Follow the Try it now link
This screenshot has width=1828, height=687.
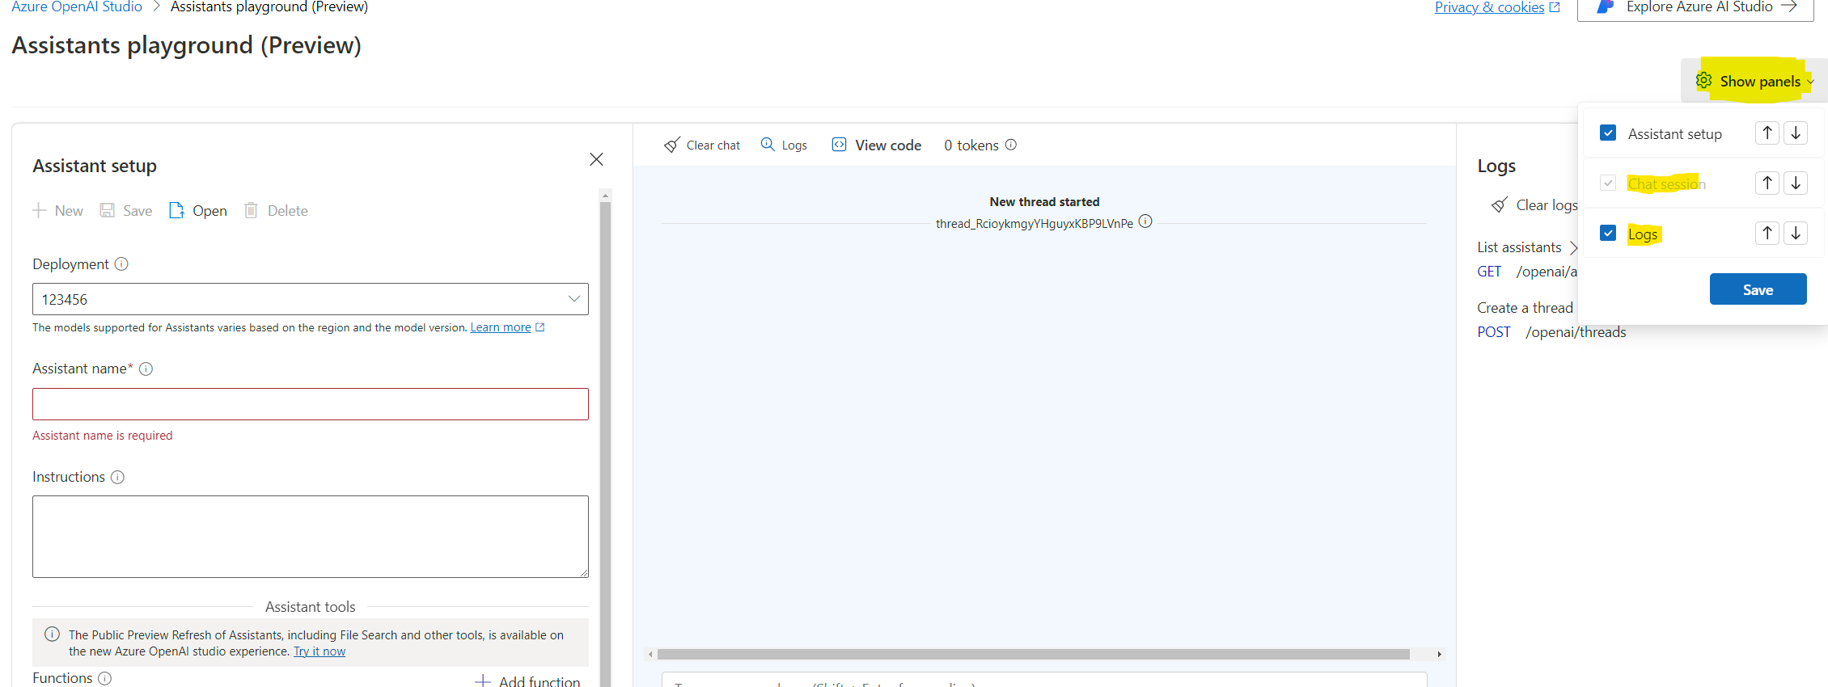(x=319, y=651)
